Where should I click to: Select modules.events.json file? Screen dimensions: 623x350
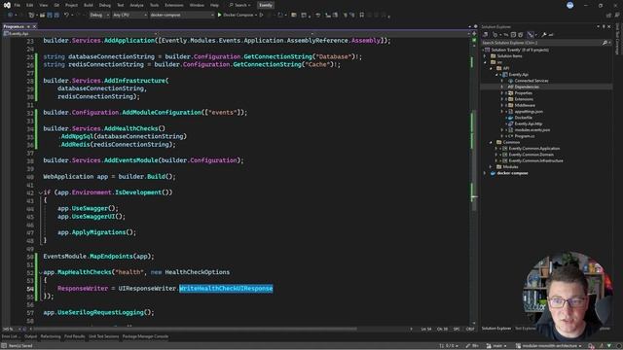point(532,129)
